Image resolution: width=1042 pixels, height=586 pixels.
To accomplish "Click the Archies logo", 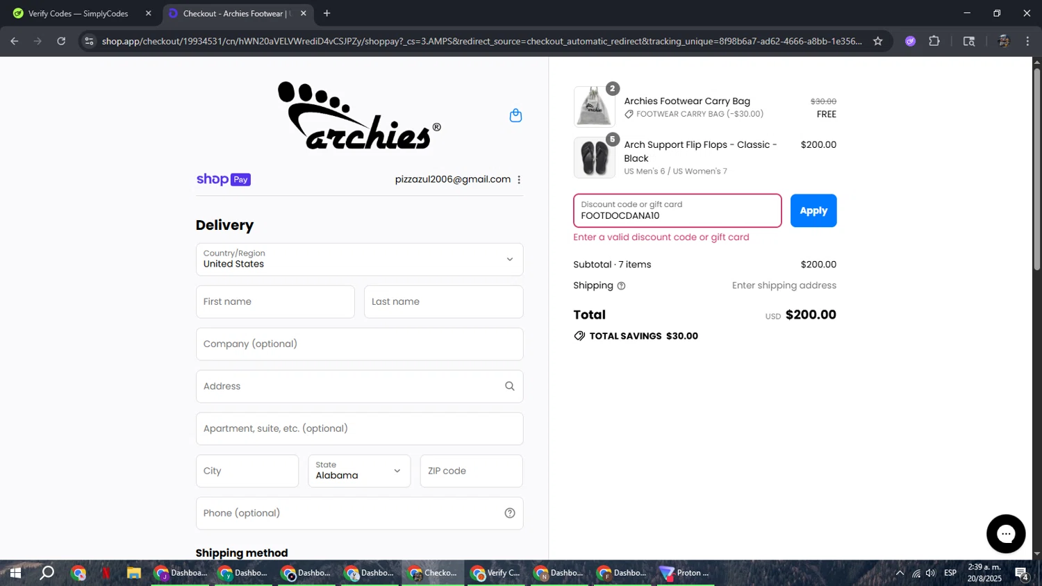I will tap(359, 115).
